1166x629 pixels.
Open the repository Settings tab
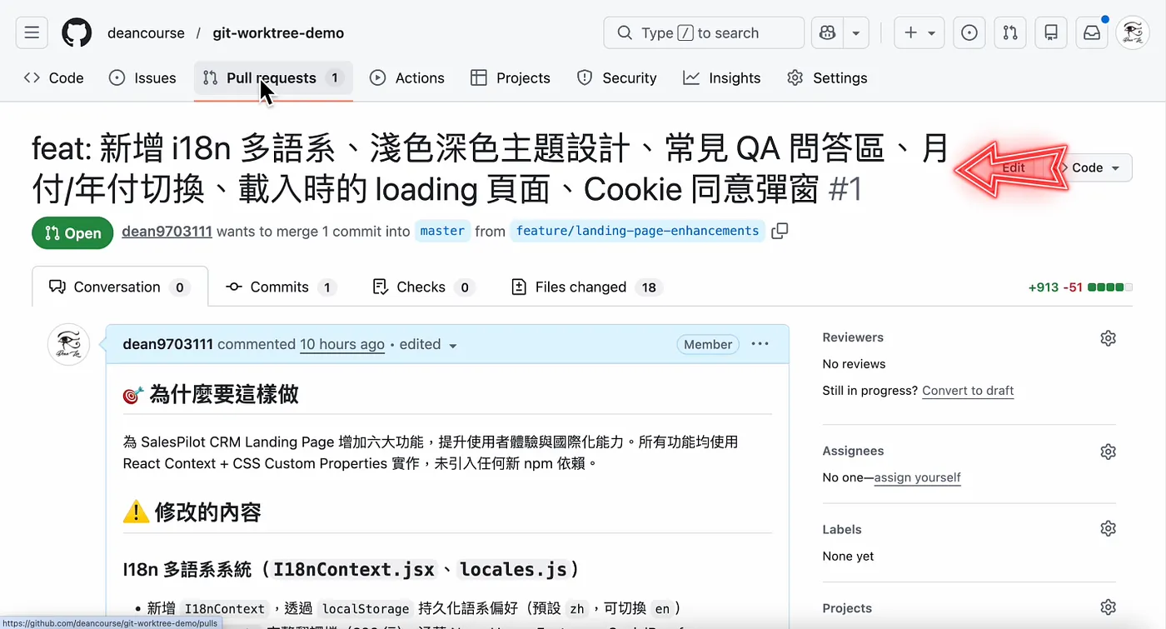tap(827, 77)
